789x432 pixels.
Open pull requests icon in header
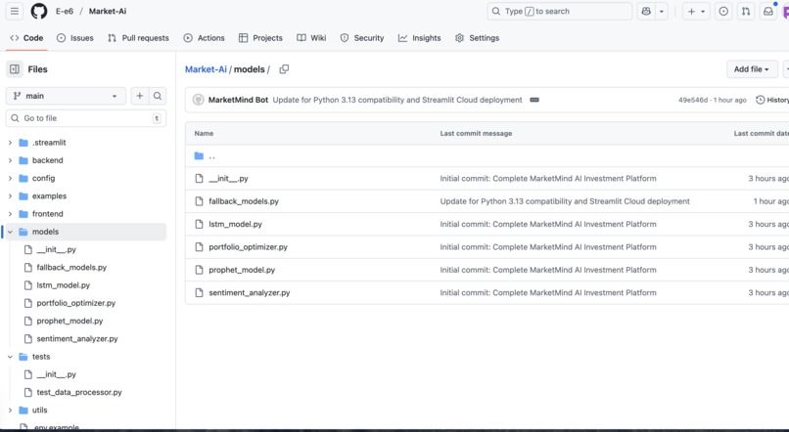point(746,11)
